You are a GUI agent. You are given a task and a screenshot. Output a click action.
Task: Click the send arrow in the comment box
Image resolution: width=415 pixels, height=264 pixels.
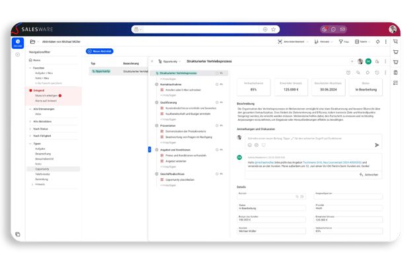(377, 145)
